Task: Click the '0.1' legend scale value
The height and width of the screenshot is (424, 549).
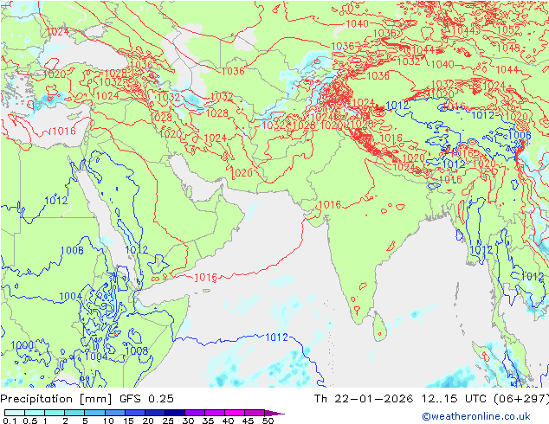Action: point(10,421)
